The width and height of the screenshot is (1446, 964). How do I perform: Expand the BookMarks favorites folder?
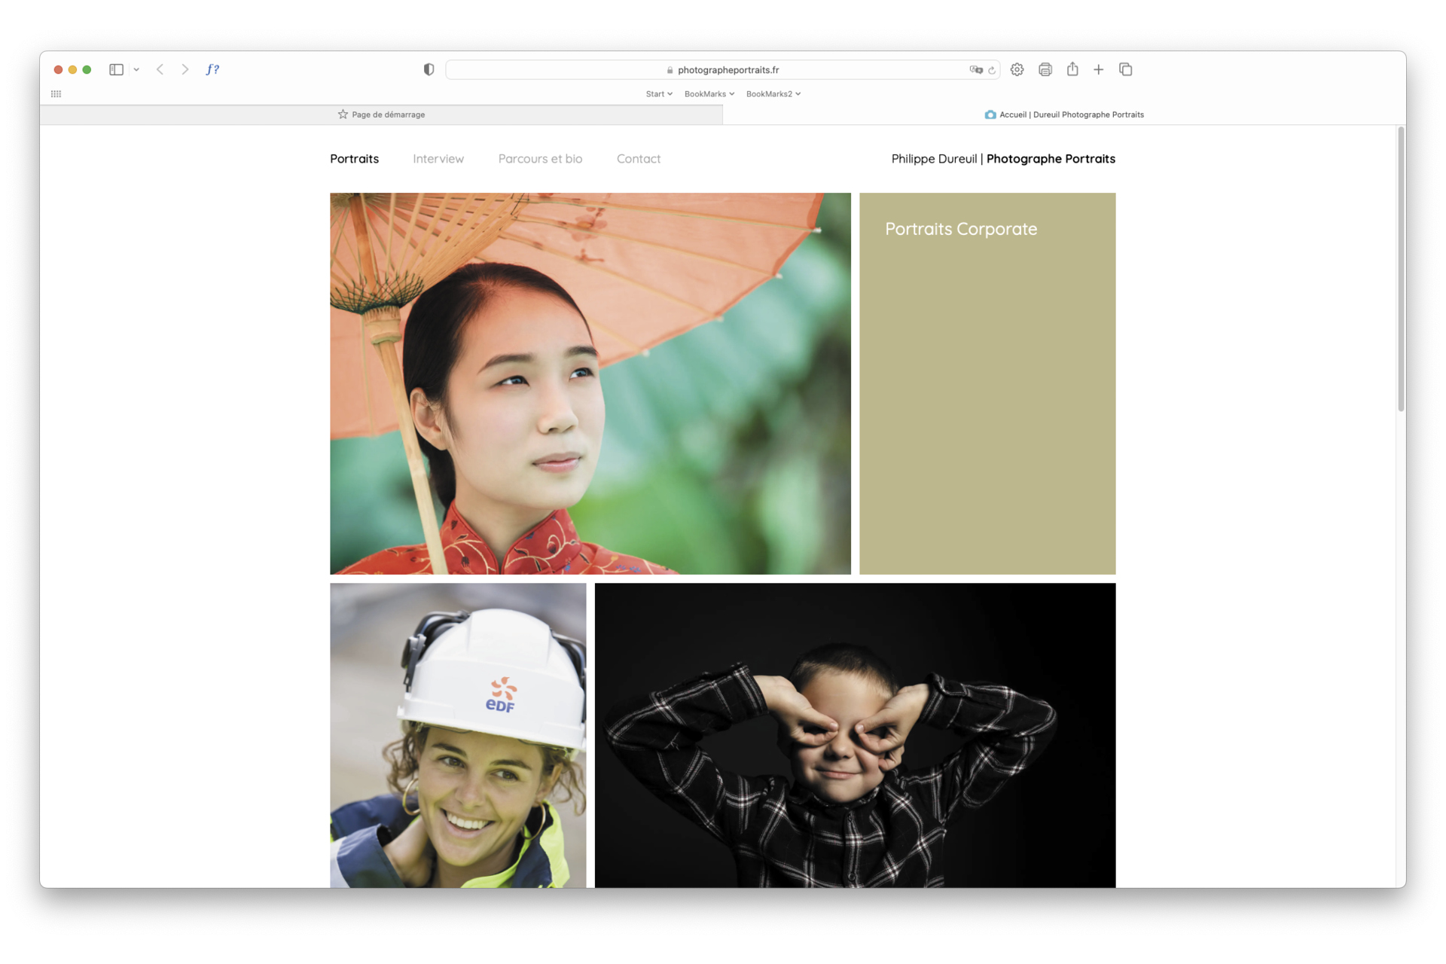tap(709, 94)
